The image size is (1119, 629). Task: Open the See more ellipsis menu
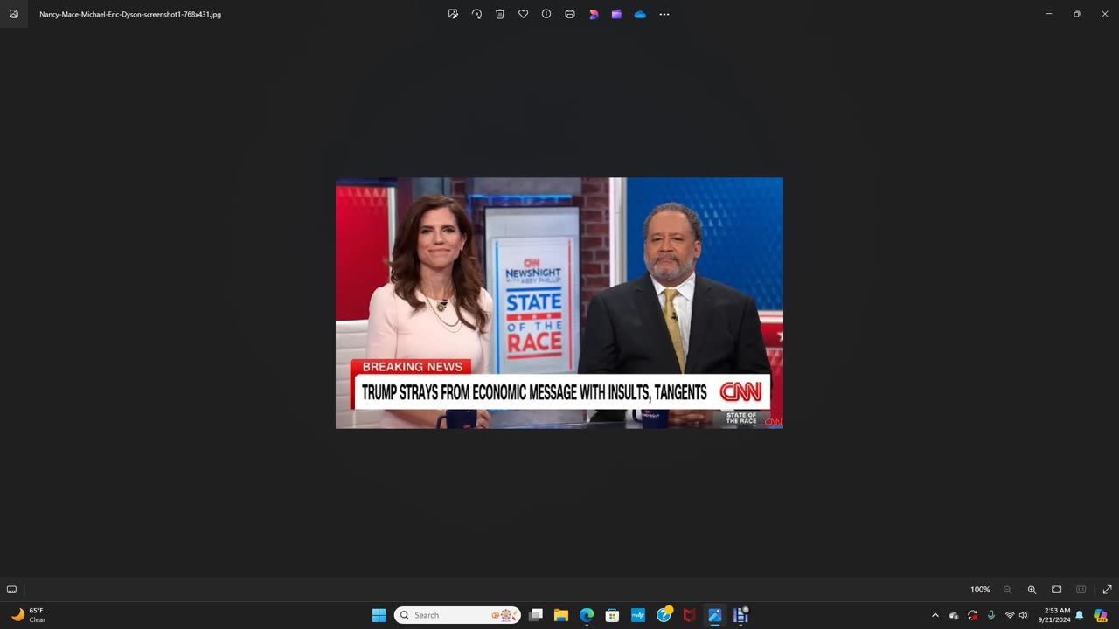pyautogui.click(x=664, y=14)
